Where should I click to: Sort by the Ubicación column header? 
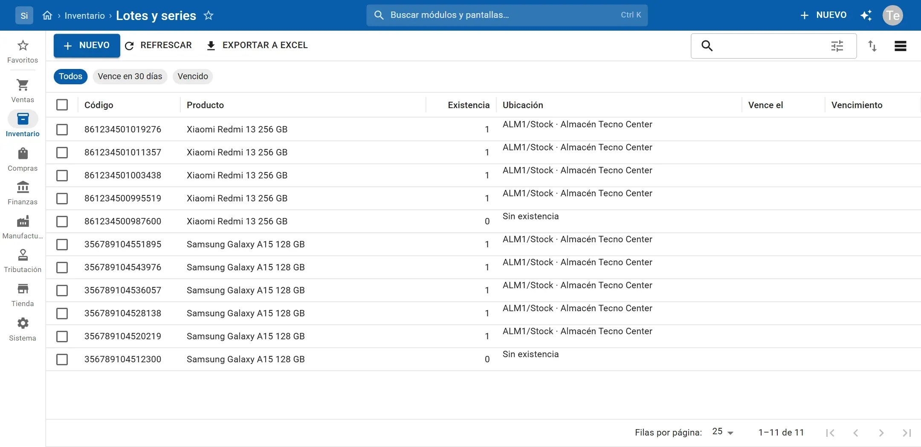(523, 105)
